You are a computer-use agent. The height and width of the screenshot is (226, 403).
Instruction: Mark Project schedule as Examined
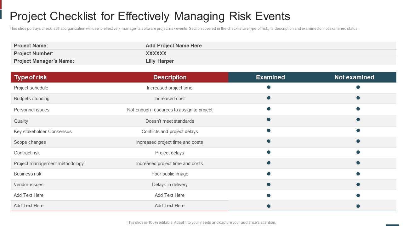point(269,87)
